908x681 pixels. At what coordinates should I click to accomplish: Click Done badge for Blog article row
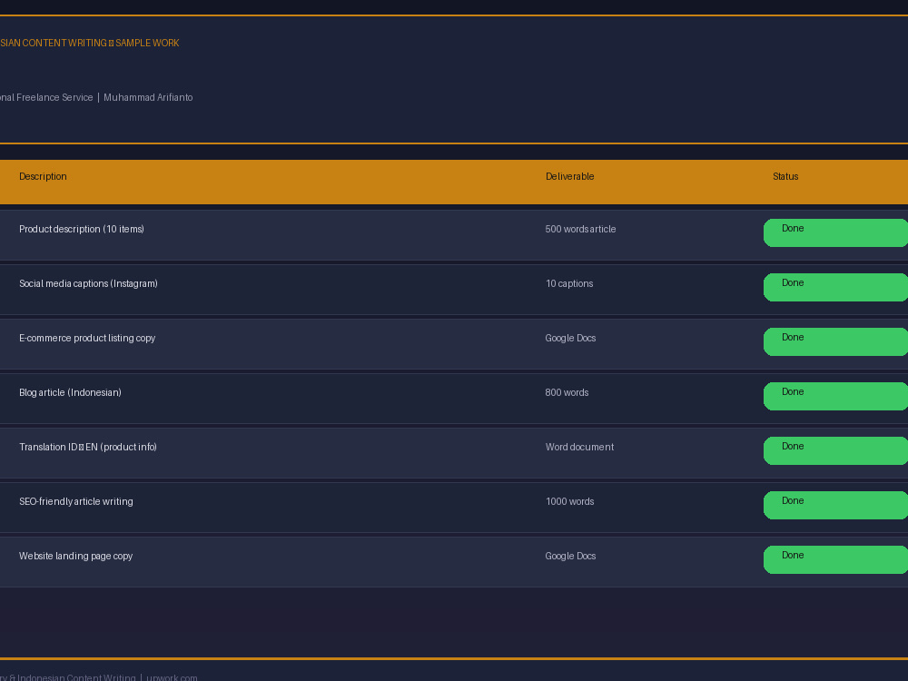835,396
